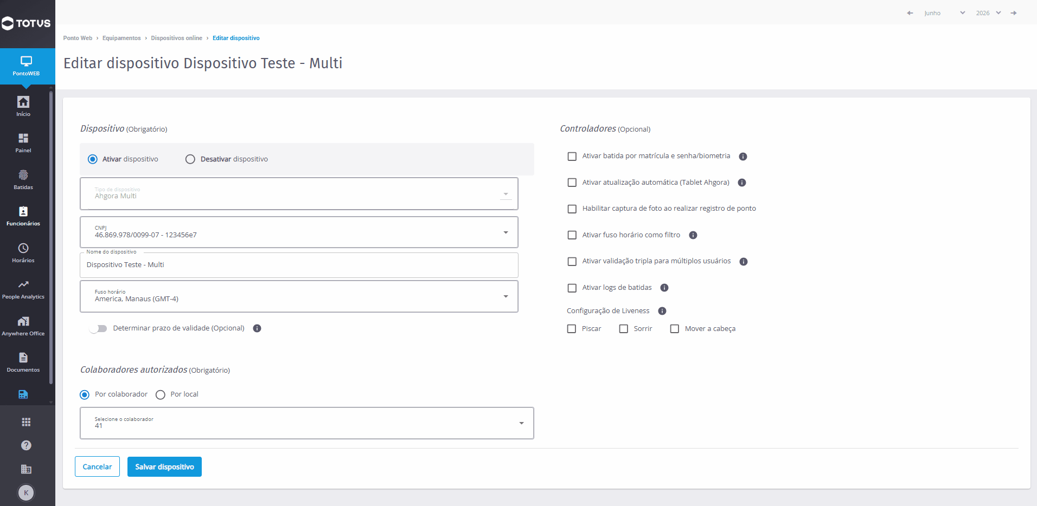Toggle Determinar prazo de validade switch

pos(98,329)
